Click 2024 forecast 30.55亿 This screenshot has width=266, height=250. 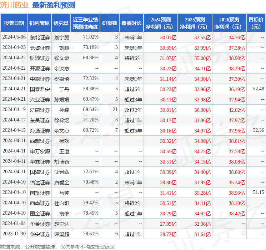click(x=168, y=151)
